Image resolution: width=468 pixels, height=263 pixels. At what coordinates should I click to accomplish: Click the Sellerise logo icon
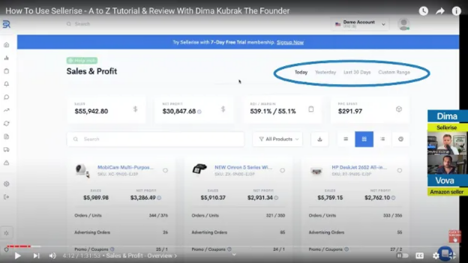[7, 24]
